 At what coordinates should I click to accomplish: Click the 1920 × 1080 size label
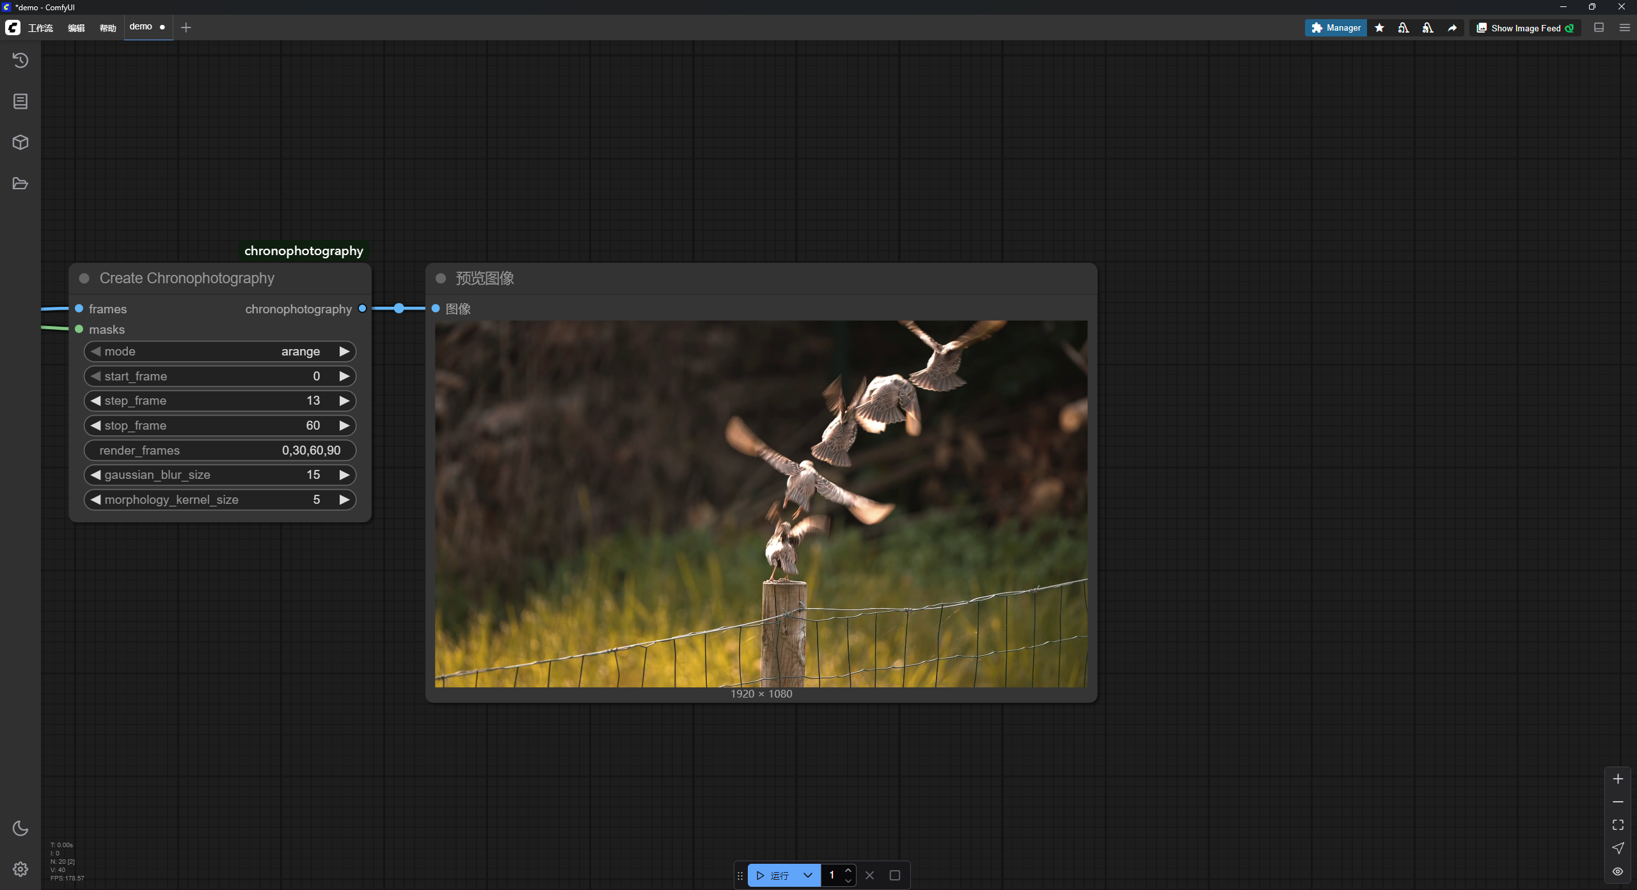click(x=761, y=694)
